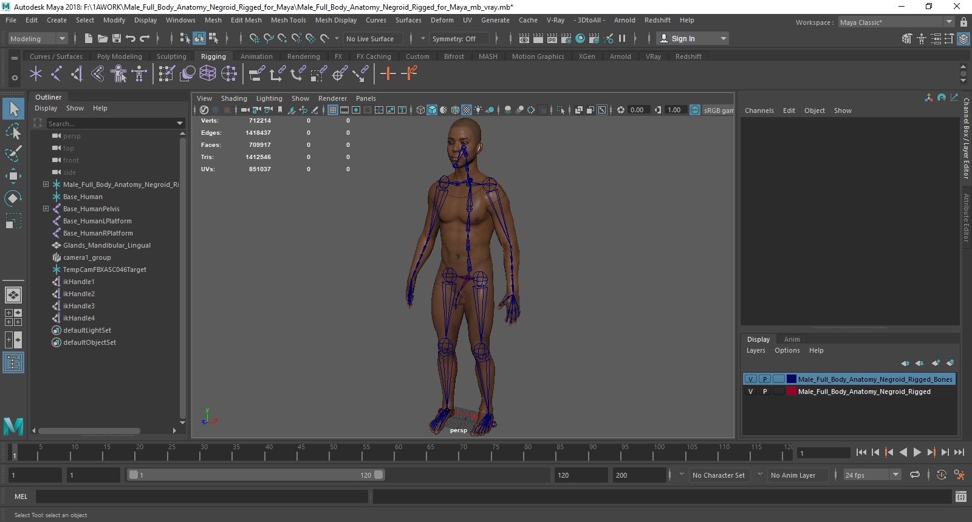Expand the Base_HumanPelvis node in Outliner

[46, 208]
